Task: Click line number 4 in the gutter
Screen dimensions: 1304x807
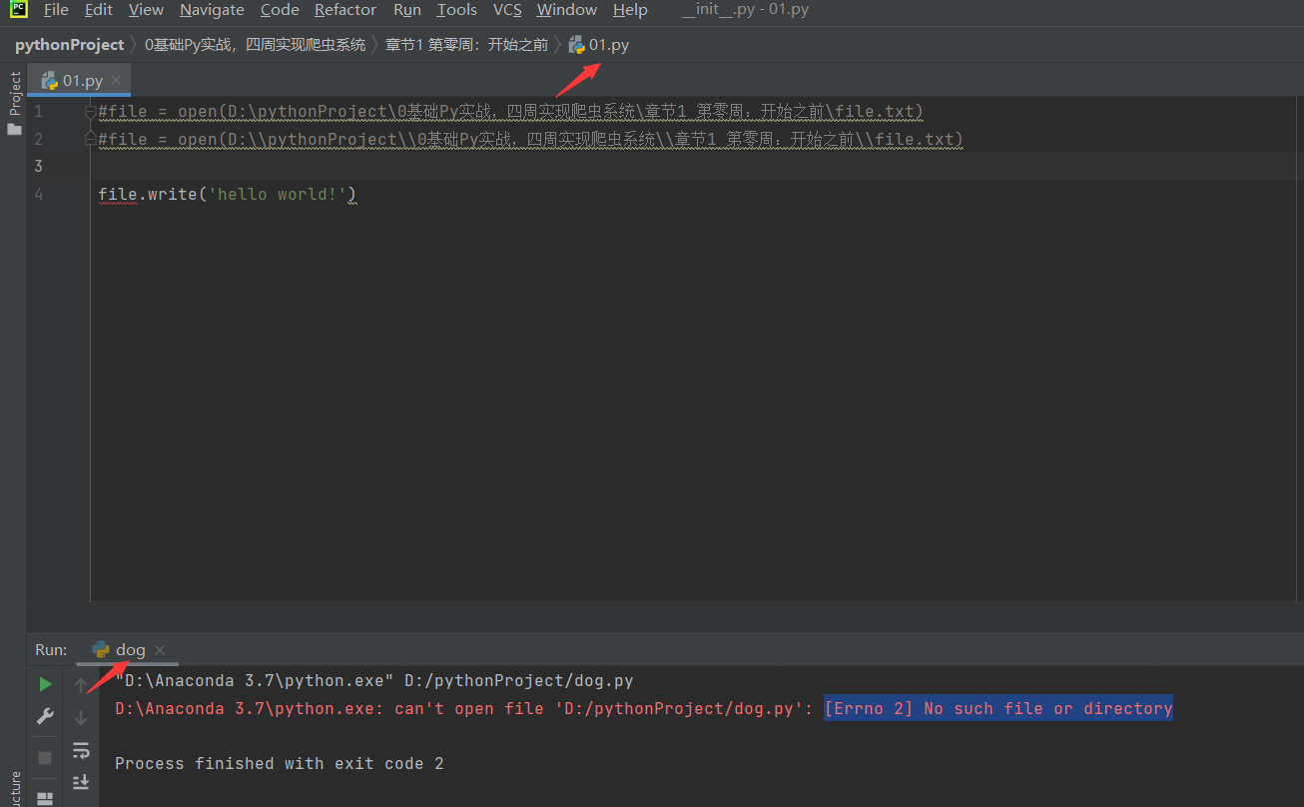Action: (38, 194)
